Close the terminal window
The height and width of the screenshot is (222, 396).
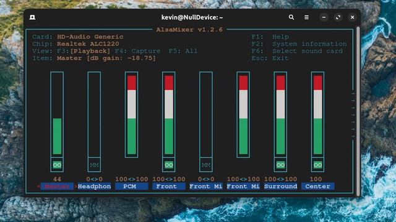coord(352,17)
